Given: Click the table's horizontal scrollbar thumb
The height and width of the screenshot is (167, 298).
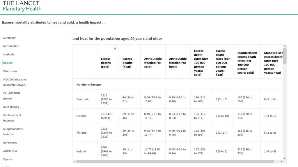Looking at the screenshot, I should 175,161.
